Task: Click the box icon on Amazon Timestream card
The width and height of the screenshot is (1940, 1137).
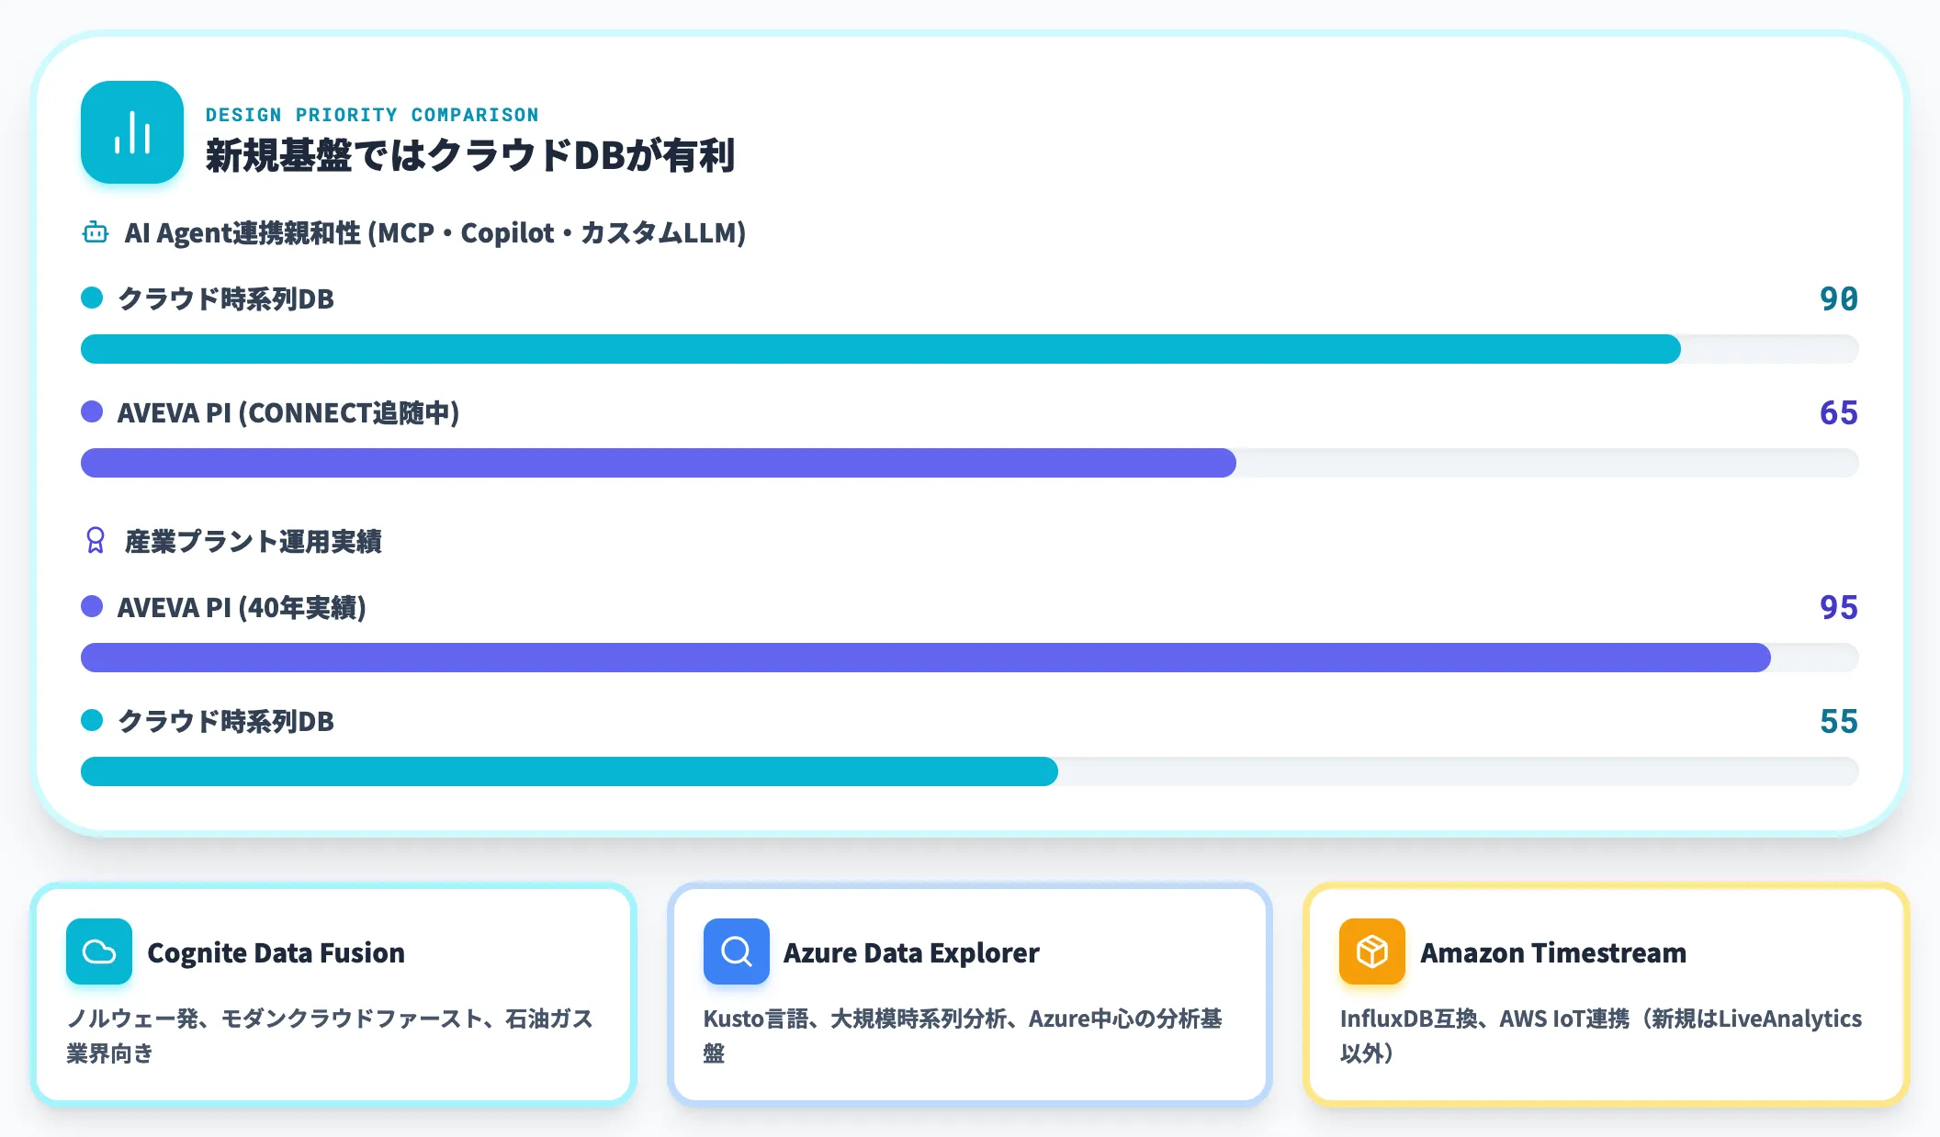Action: tap(1372, 951)
